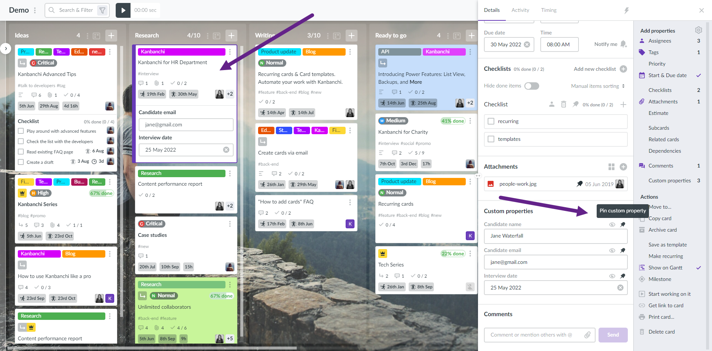Pin the Candidate name custom property
The width and height of the screenshot is (712, 351).
coord(623,225)
